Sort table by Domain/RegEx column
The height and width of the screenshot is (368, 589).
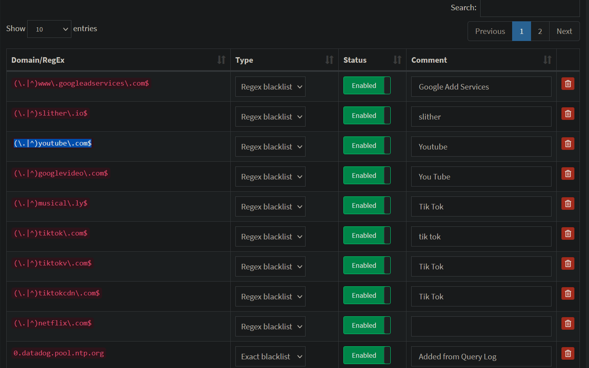[118, 60]
